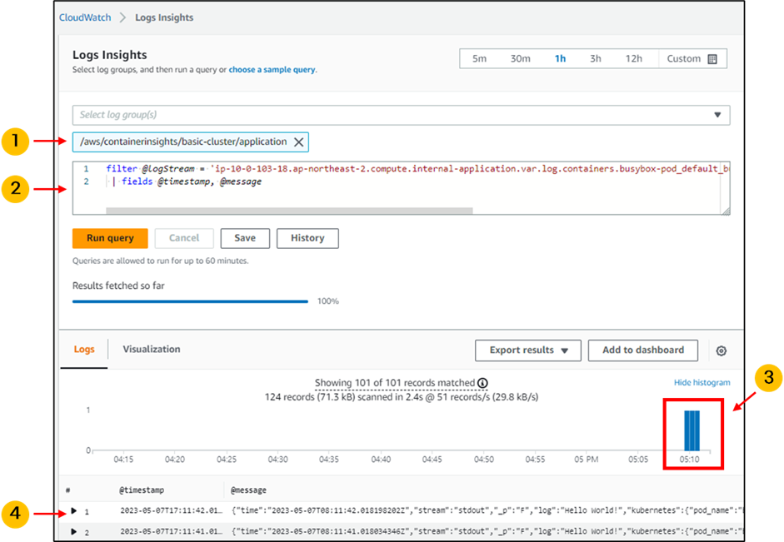Open query History
Image resolution: width=784 pixels, height=542 pixels.
307,238
